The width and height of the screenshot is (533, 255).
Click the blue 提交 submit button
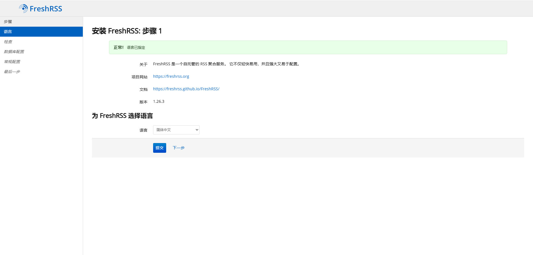tap(160, 148)
